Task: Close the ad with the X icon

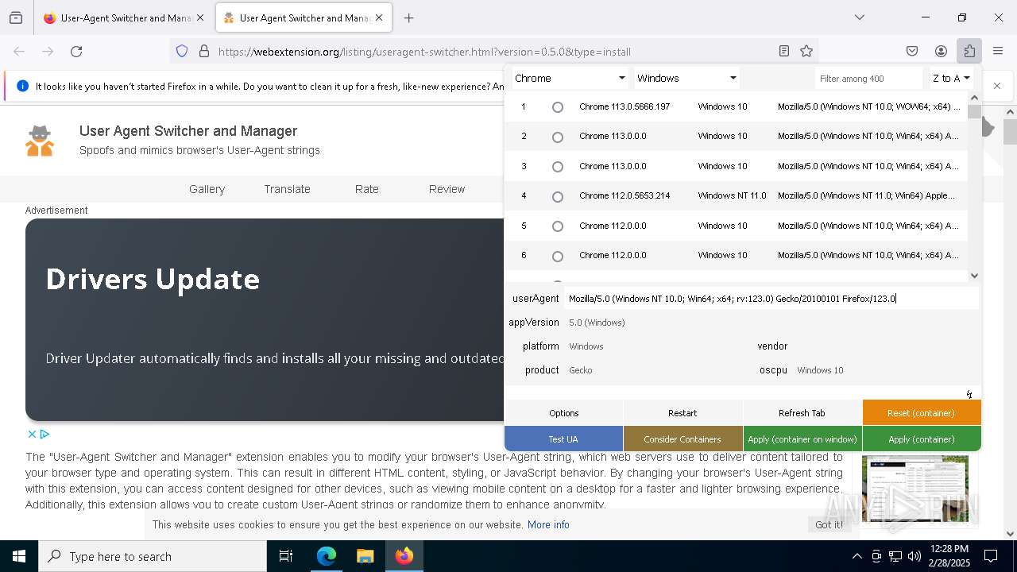Action: [x=32, y=434]
